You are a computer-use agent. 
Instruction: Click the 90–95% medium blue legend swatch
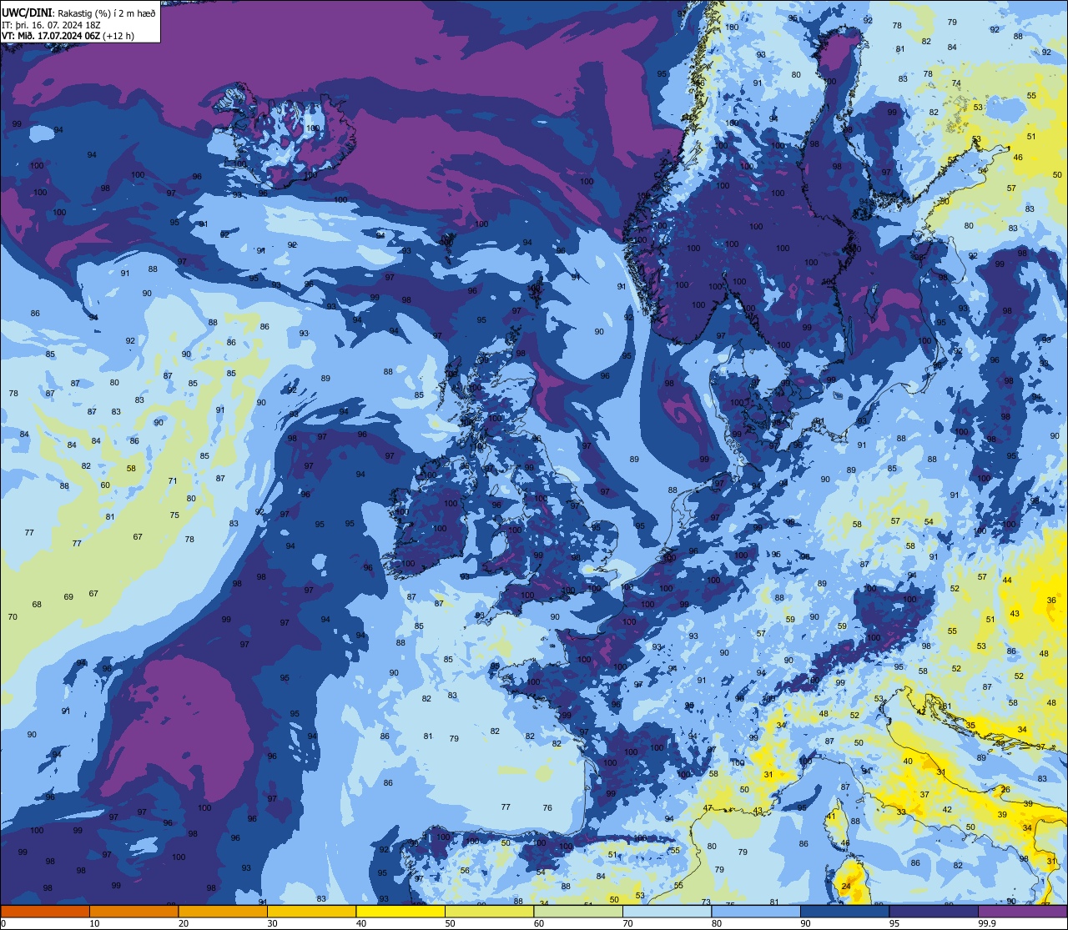[844, 912]
